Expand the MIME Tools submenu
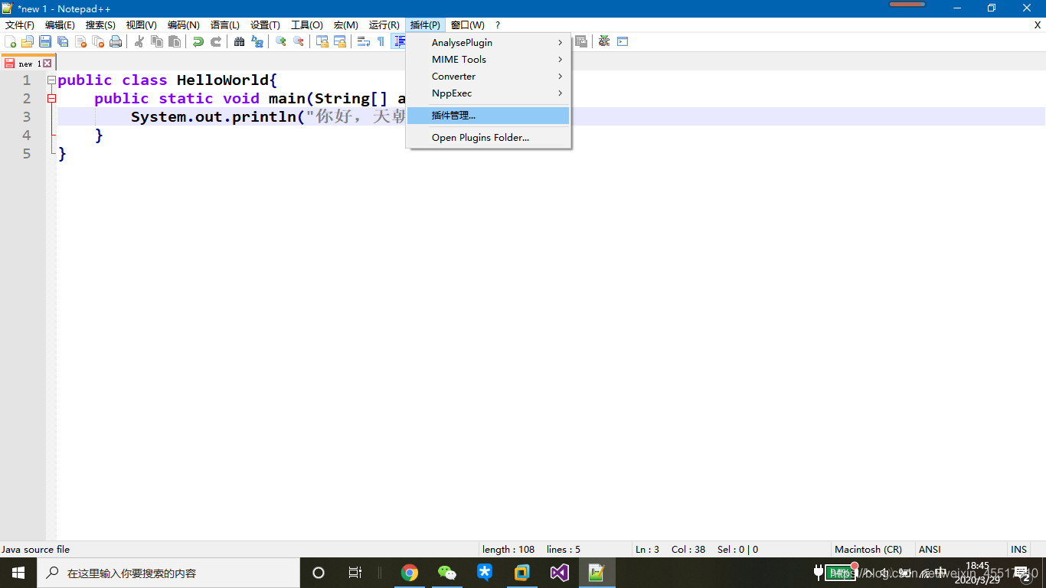The height and width of the screenshot is (588, 1046). 489,60
